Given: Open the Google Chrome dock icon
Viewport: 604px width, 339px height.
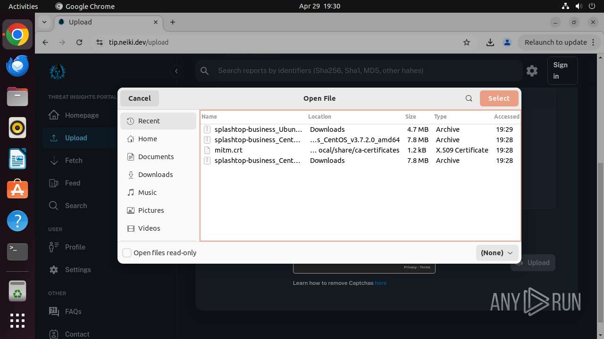Looking at the screenshot, I should point(17,35).
